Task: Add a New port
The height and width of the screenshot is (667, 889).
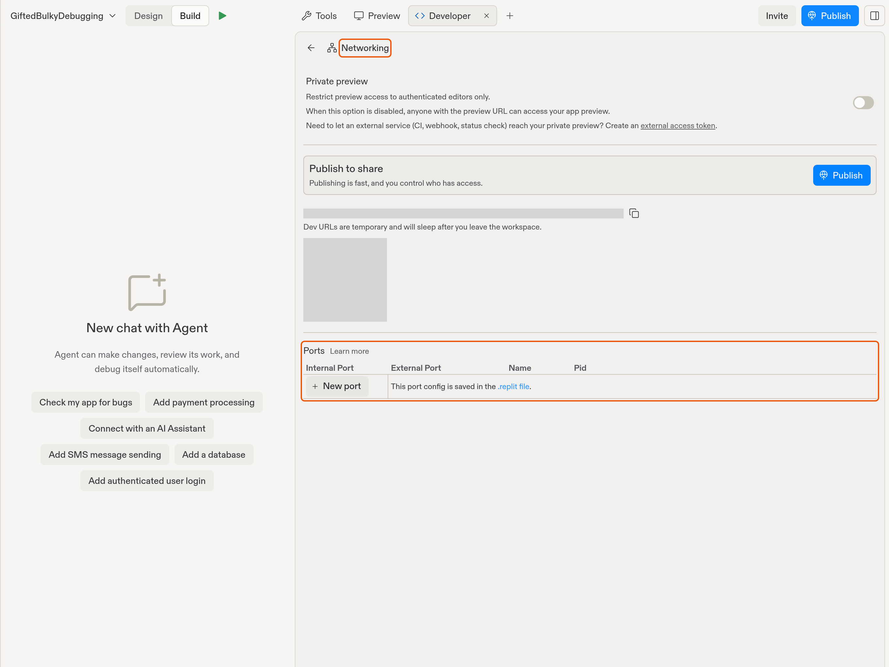Action: pyautogui.click(x=337, y=386)
